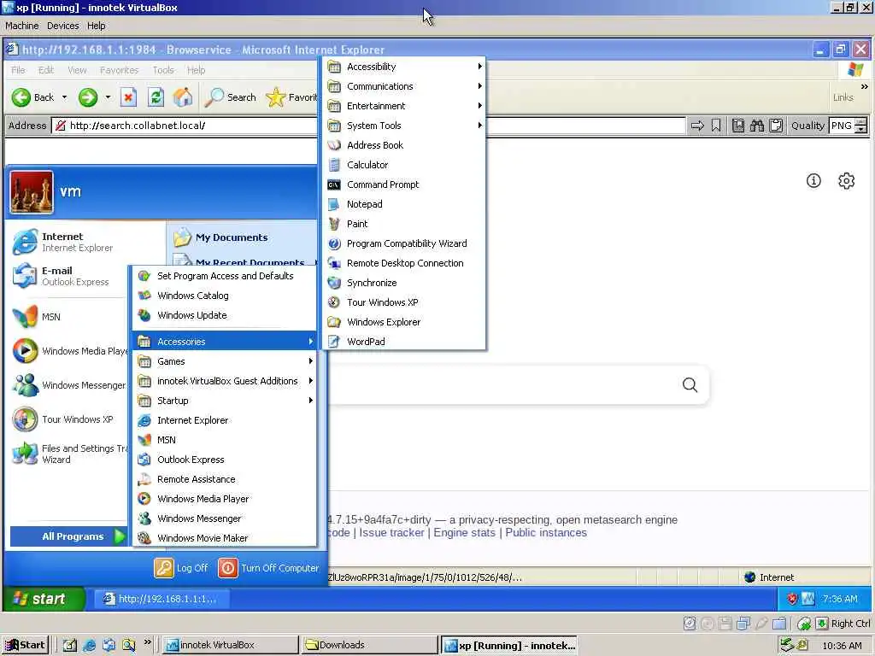Screen dimensions: 875x656
Task: Expand the Accessibility submenu
Action: pyautogui.click(x=404, y=67)
